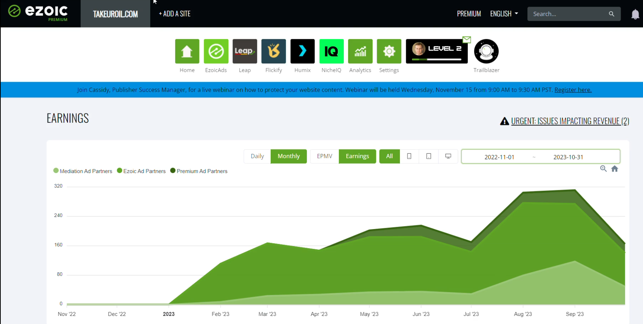
Task: Open the Flickify icon
Action: [274, 51]
